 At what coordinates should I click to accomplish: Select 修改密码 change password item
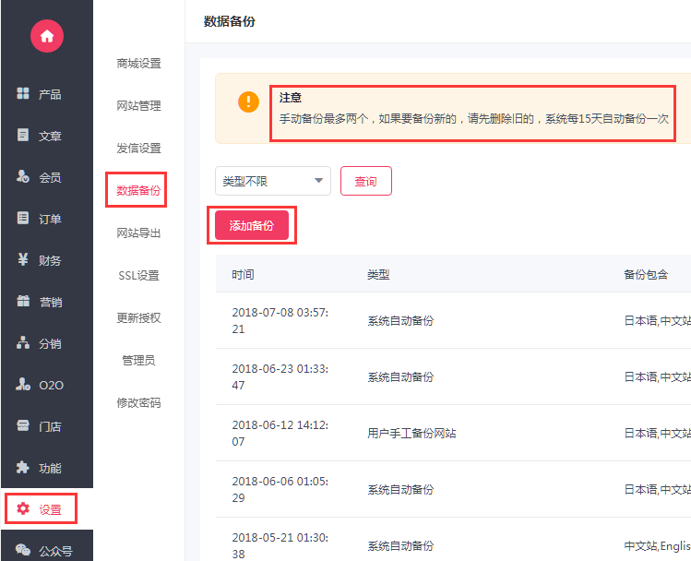pos(138,403)
